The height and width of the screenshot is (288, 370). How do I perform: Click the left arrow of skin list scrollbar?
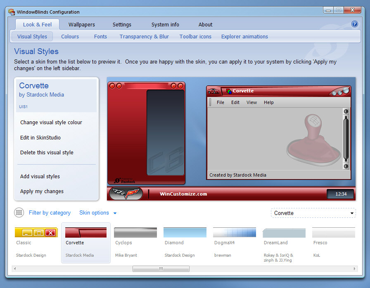click(15, 269)
